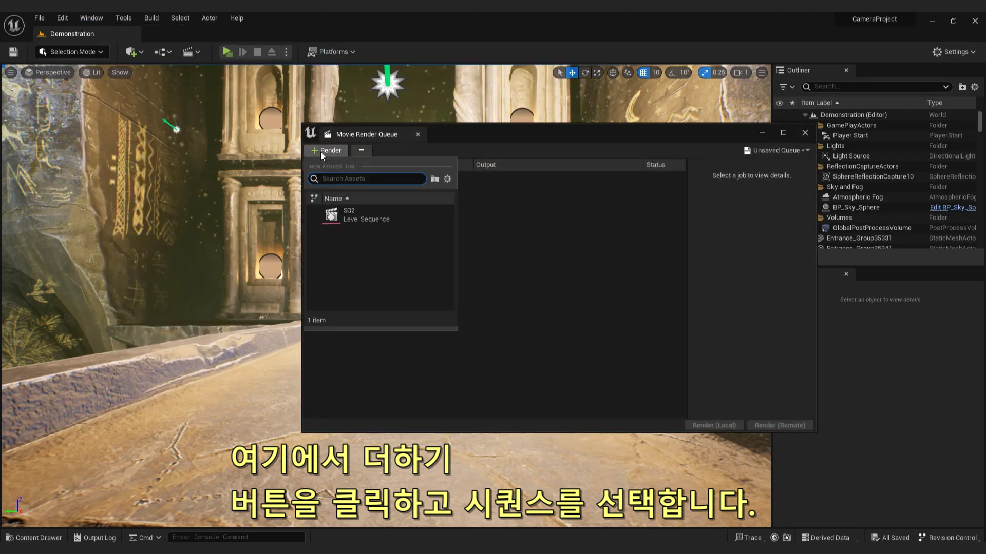
Task: Click the Play in editor button
Action: pos(228,52)
